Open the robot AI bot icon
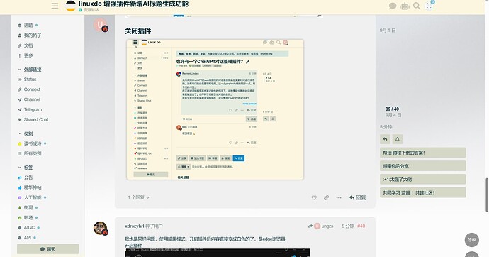Image resolution: width=489 pixels, height=257 pixels. (405, 6)
